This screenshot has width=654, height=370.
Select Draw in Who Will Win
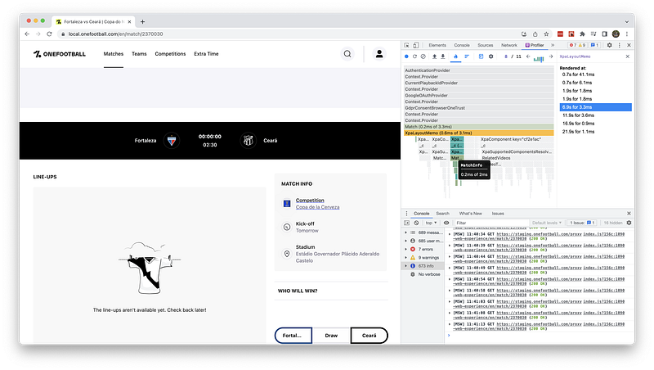point(331,336)
